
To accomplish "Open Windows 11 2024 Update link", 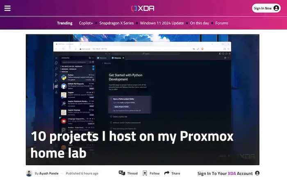I will coord(162,23).
